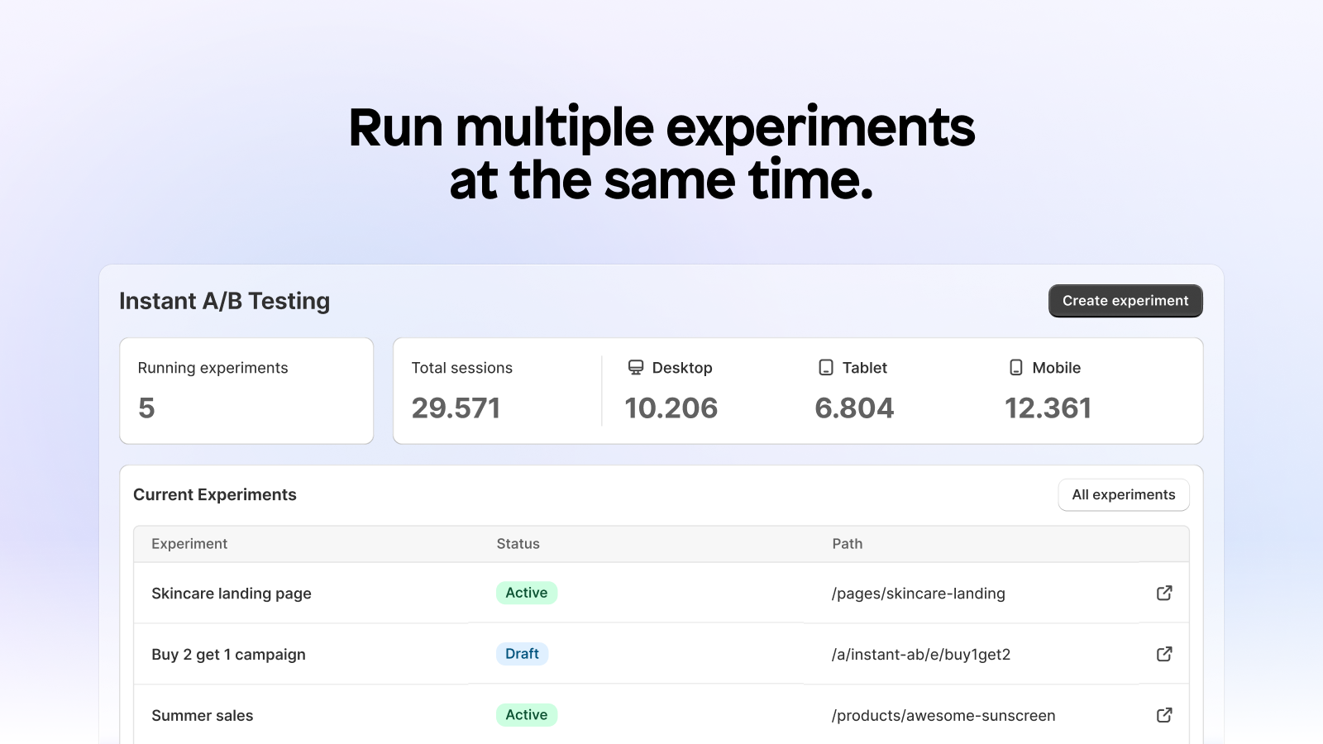Click the Instant A/B Testing title
Image resolution: width=1323 pixels, height=744 pixels.
[x=224, y=301]
